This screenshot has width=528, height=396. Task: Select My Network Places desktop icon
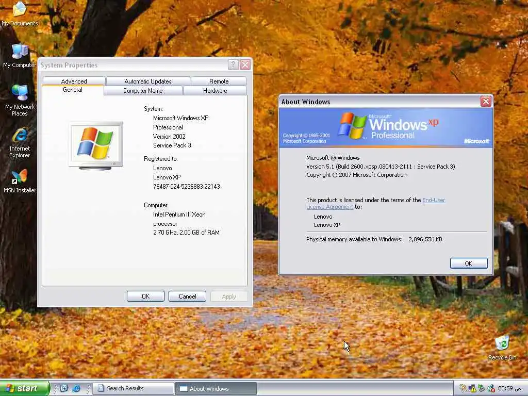(20, 101)
